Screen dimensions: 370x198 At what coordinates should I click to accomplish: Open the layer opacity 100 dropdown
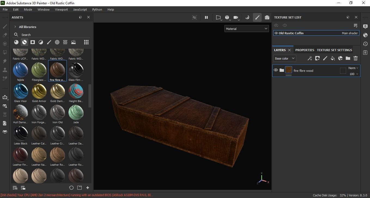[354, 74]
